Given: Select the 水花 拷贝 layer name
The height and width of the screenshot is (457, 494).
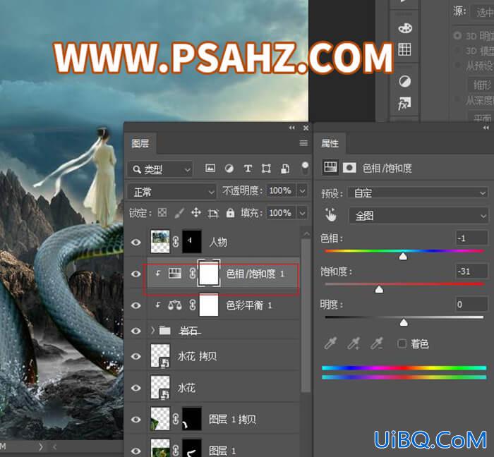Looking at the screenshot, I should (197, 356).
